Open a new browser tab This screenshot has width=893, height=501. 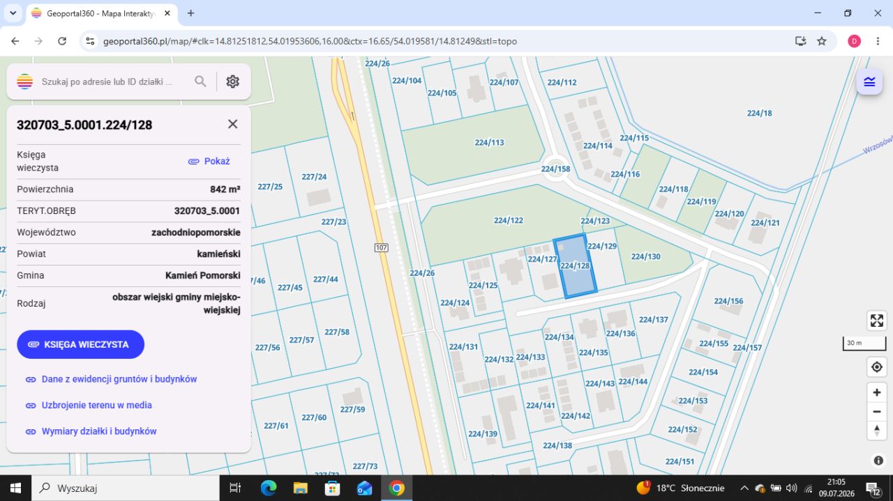191,13
